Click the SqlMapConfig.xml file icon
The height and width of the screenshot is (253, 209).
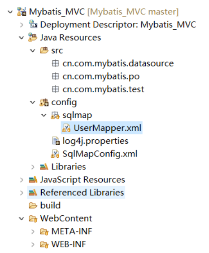tap(55, 154)
